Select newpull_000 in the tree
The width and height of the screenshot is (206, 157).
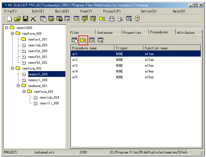click(38, 80)
